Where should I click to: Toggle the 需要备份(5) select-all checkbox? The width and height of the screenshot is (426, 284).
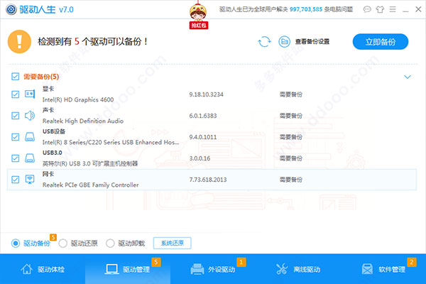click(15, 77)
